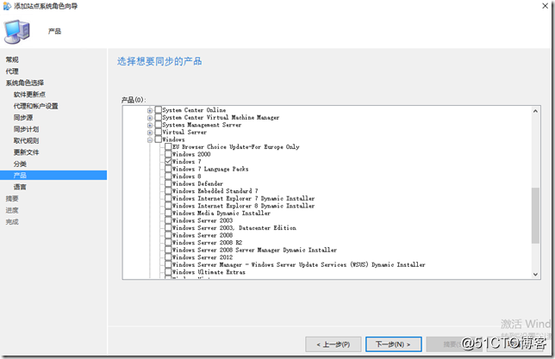Go to the 取代规则 step
Image resolution: width=555 pixels, height=359 pixels.
pyautogui.click(x=26, y=141)
